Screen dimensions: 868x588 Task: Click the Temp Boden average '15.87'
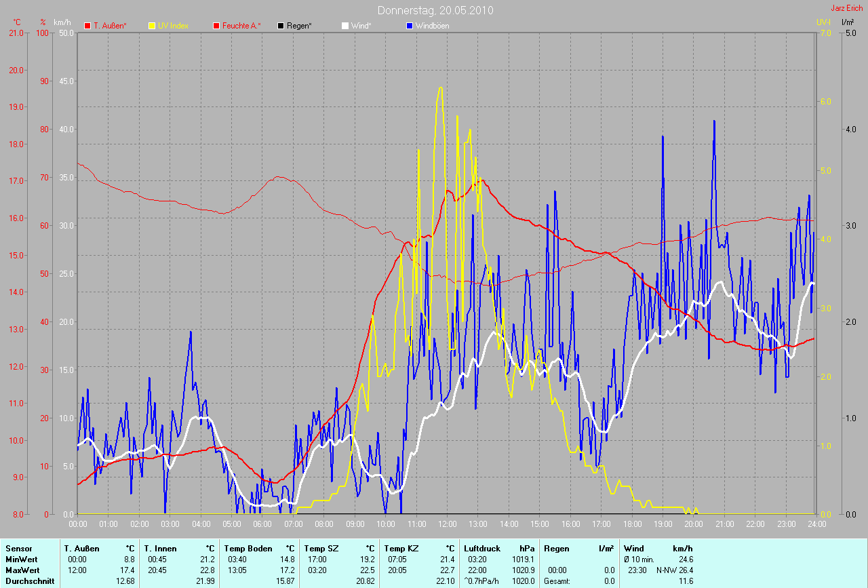point(285,581)
